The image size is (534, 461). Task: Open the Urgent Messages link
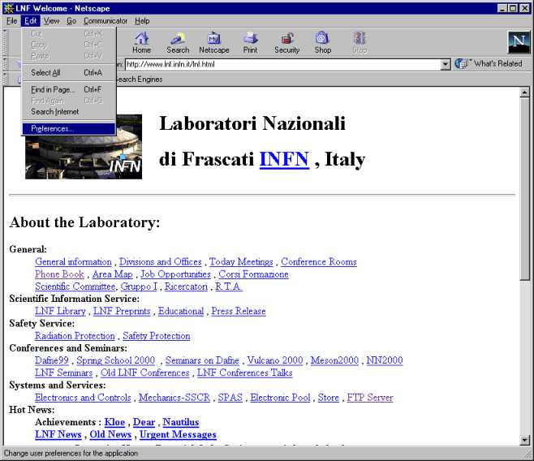point(178,434)
